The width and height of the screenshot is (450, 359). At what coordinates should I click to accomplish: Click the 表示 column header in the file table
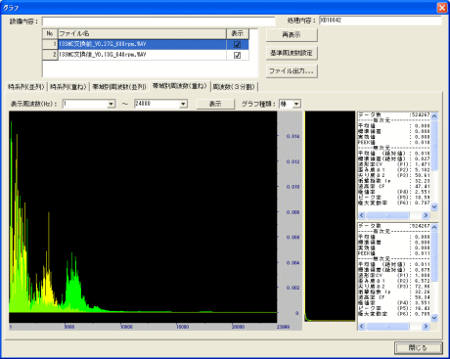pos(238,34)
